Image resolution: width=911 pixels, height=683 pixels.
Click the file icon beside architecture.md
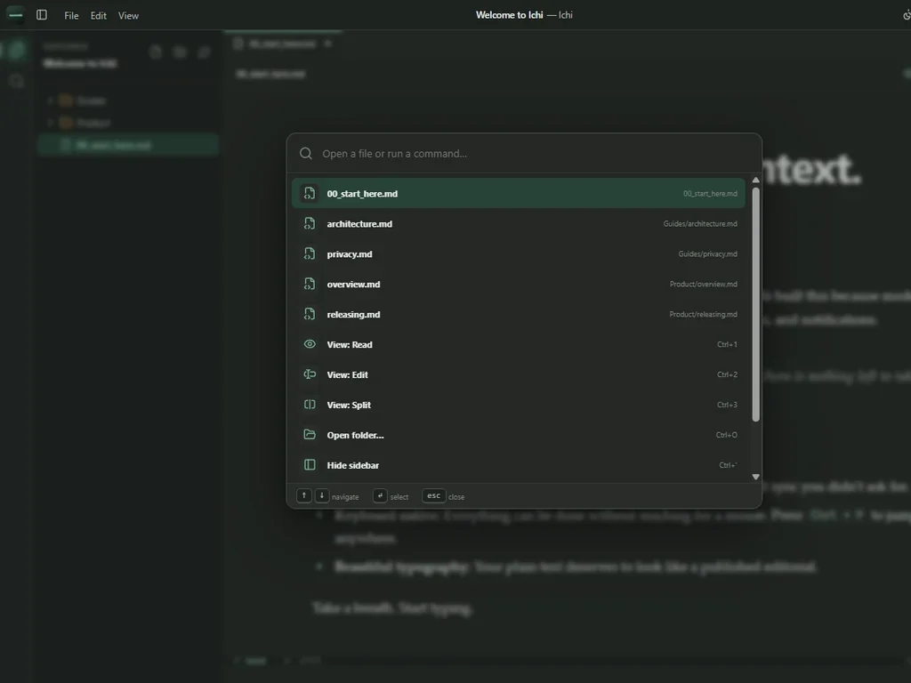310,223
